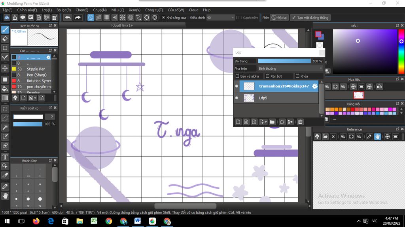The image size is (405, 227).
Task: Turn off snap with the snap-off icon
Action: (91, 17)
